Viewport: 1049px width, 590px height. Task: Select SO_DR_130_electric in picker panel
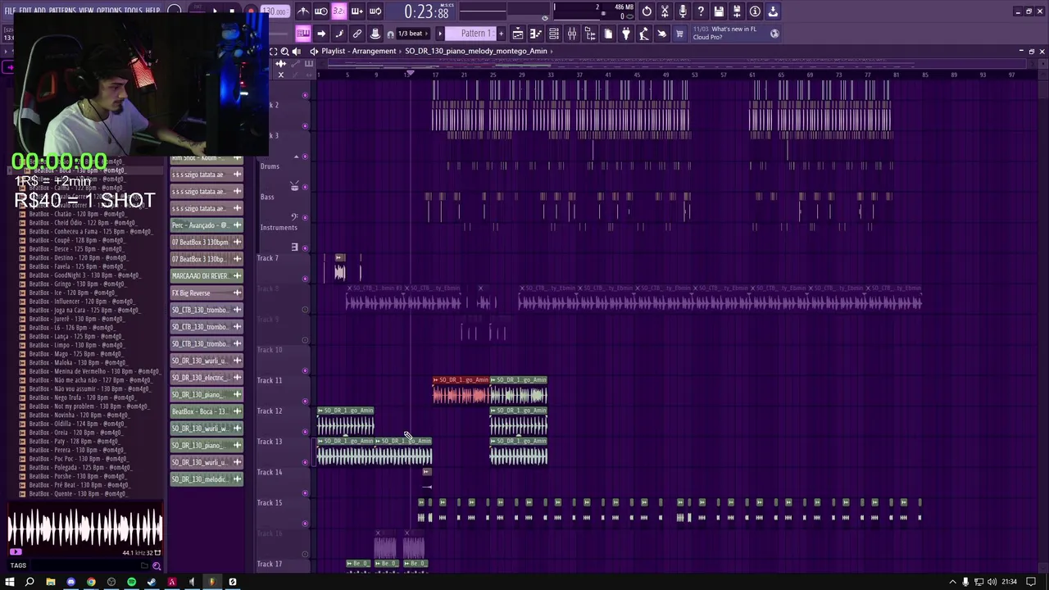click(x=207, y=377)
